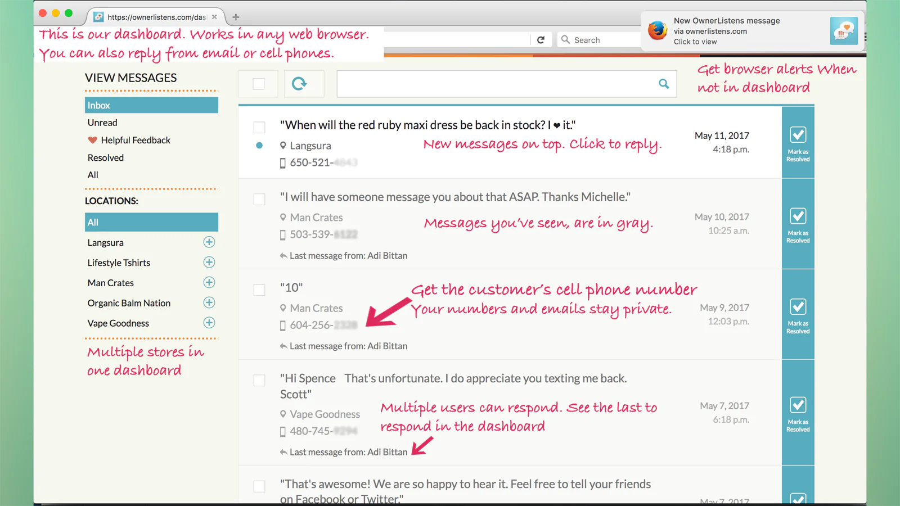This screenshot has width=900, height=506.
Task: Click the reply arrow icon under 480-745 message
Action: (283, 452)
